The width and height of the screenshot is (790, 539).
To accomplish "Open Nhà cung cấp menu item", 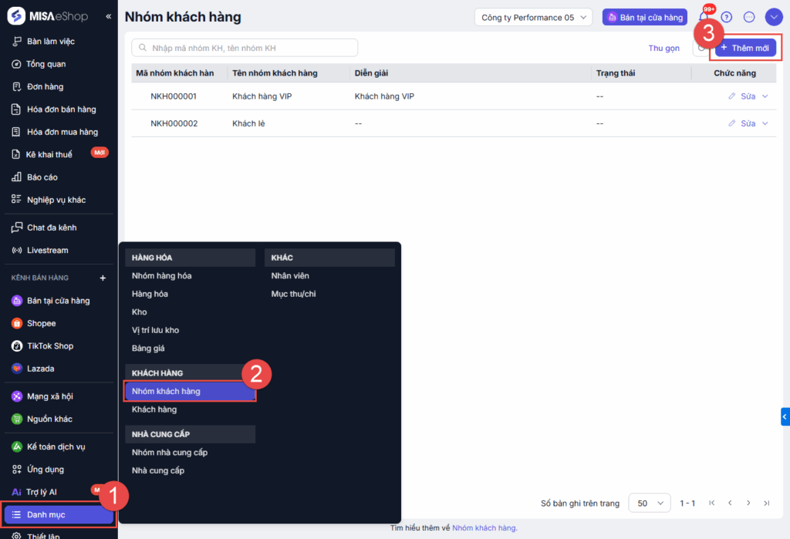I will tap(158, 471).
